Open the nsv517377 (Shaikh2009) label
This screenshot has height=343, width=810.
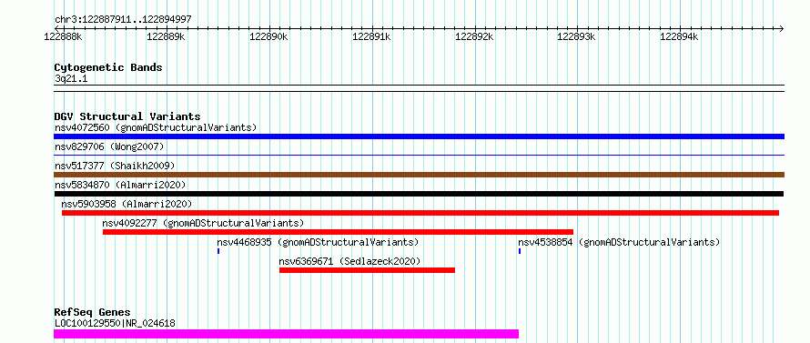coord(115,166)
